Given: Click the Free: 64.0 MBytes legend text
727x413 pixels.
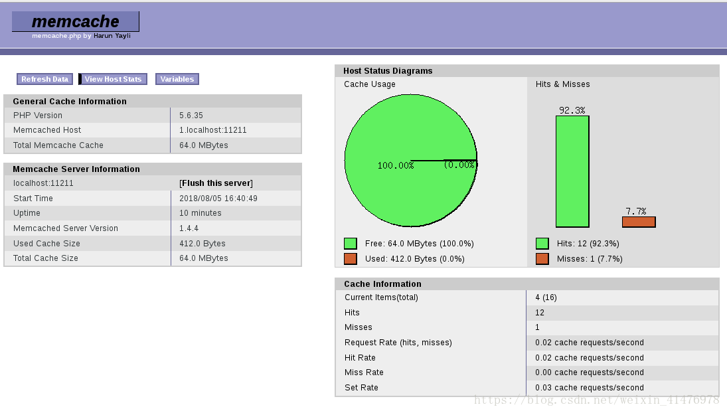Looking at the screenshot, I should 419,244.
